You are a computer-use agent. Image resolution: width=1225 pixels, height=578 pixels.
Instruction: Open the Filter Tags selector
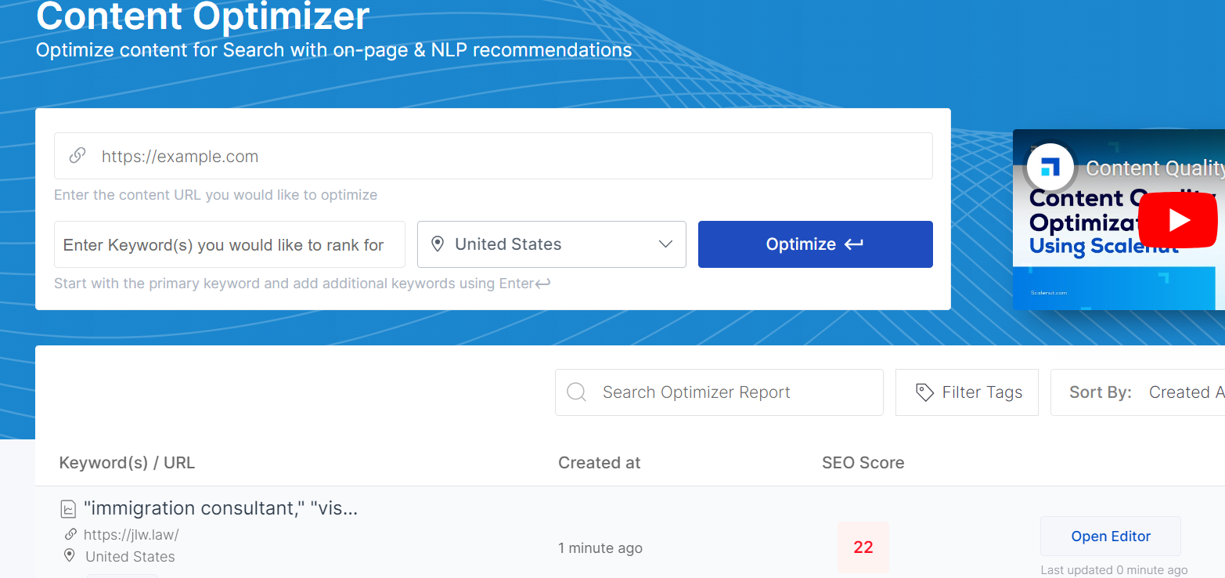967,392
